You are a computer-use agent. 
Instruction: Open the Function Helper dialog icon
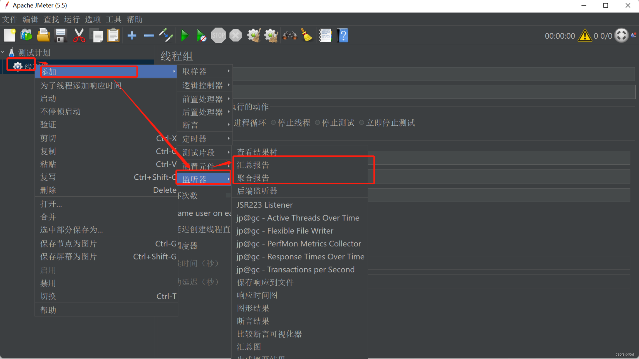point(325,36)
